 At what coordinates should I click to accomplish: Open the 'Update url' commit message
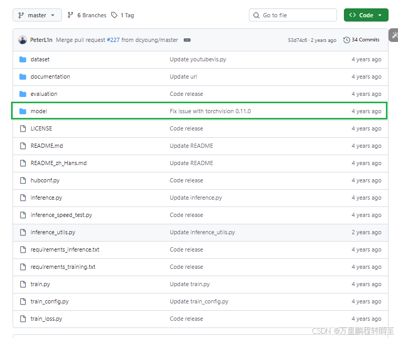pos(183,77)
